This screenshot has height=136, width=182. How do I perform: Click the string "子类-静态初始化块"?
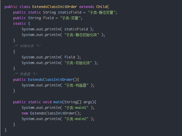point(82,35)
